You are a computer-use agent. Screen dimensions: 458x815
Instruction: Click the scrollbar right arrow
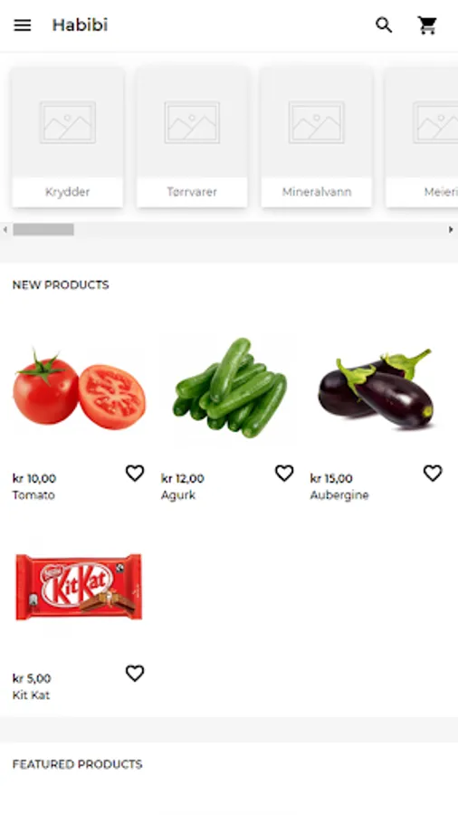click(451, 229)
